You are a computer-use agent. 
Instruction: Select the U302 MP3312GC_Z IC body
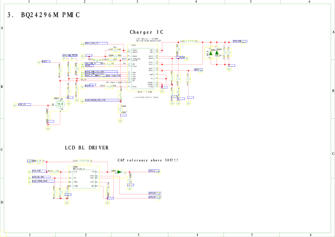tap(84, 179)
